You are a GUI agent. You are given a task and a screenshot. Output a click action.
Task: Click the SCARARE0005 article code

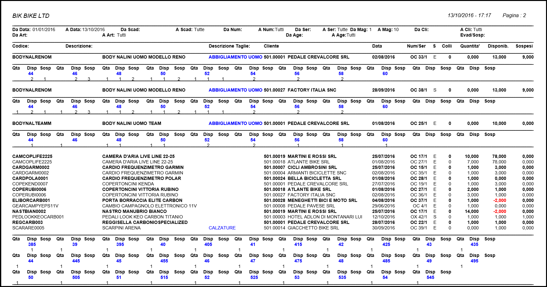[x=28, y=228]
